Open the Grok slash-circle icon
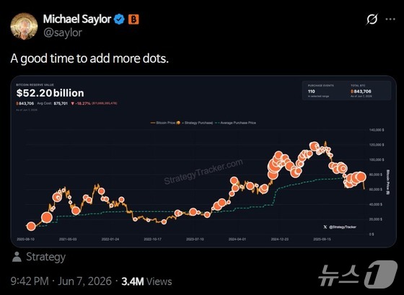 pyautogui.click(x=372, y=19)
